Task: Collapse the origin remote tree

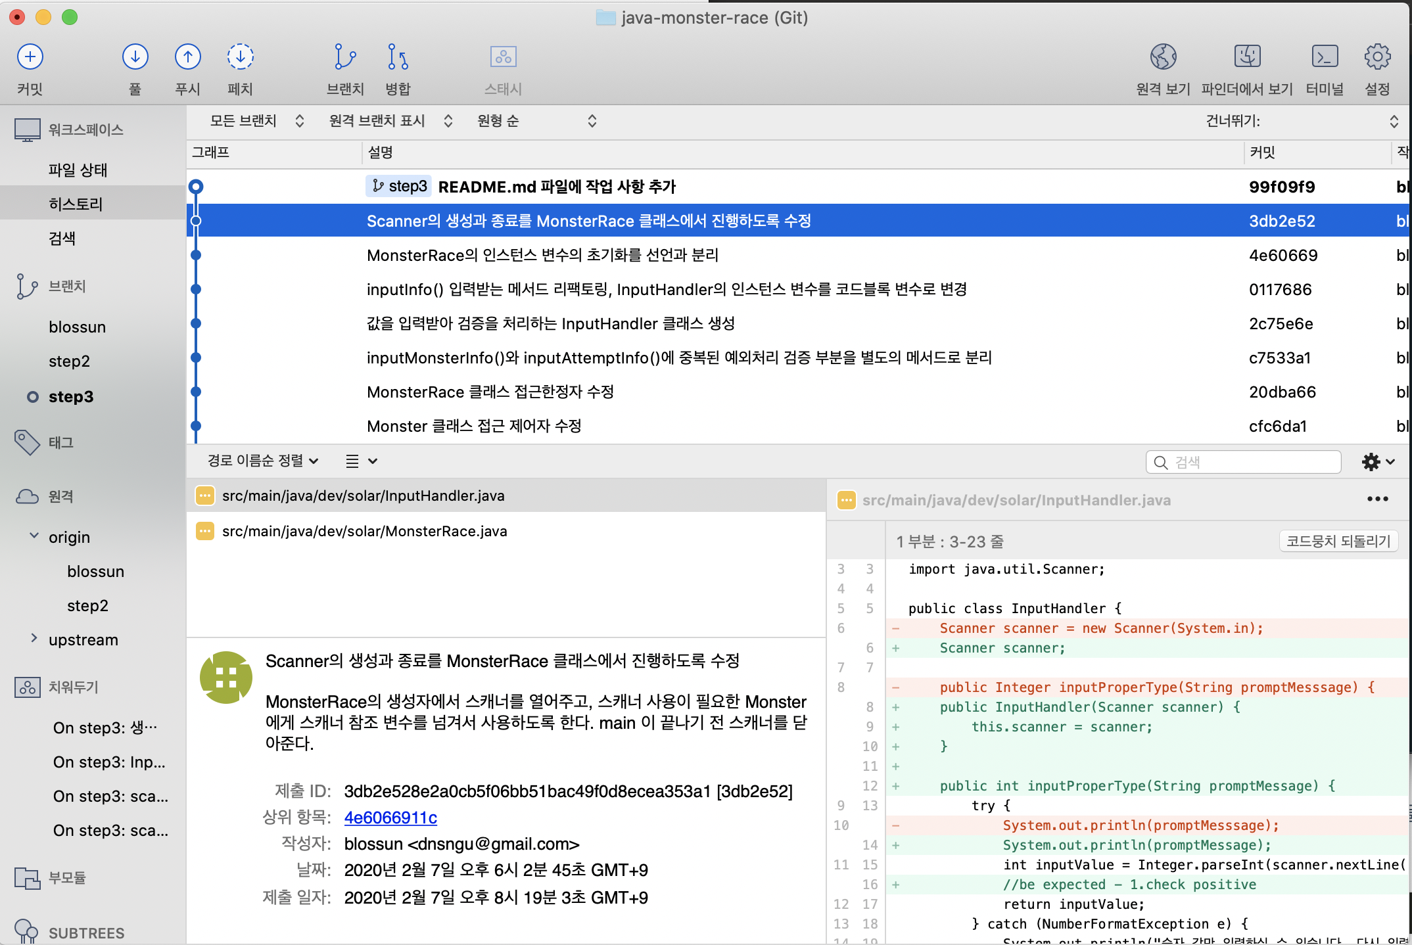Action: pyautogui.click(x=34, y=536)
